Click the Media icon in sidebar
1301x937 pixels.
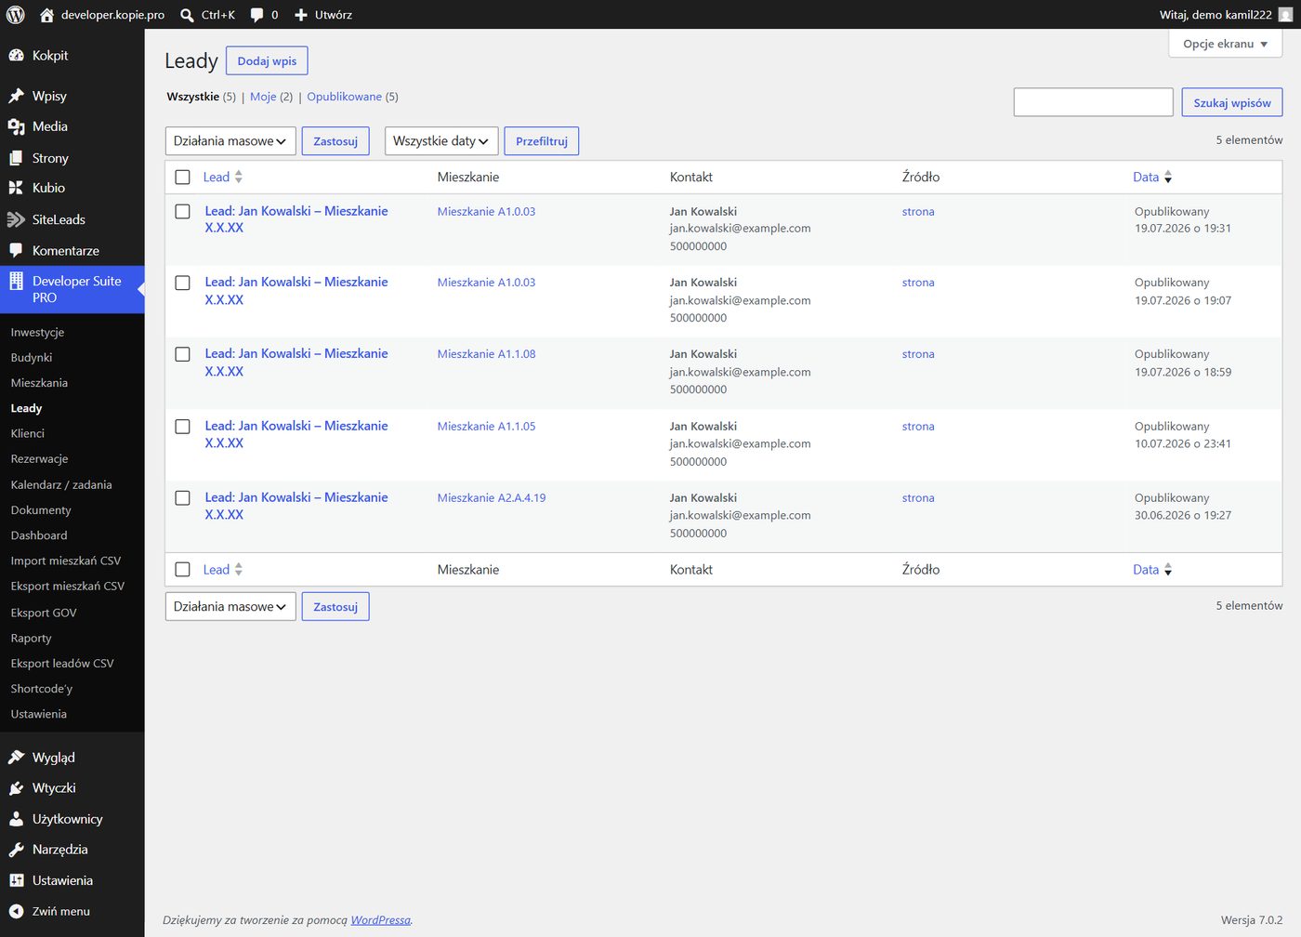click(16, 126)
